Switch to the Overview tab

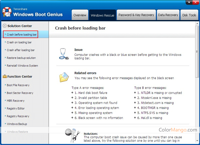pos(80,15)
